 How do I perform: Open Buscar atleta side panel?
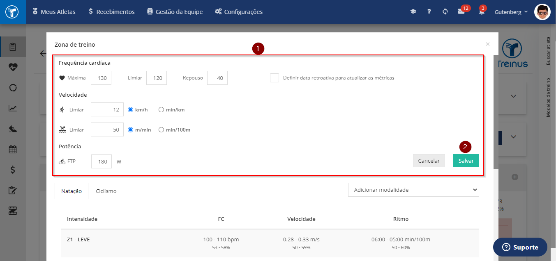548,51
